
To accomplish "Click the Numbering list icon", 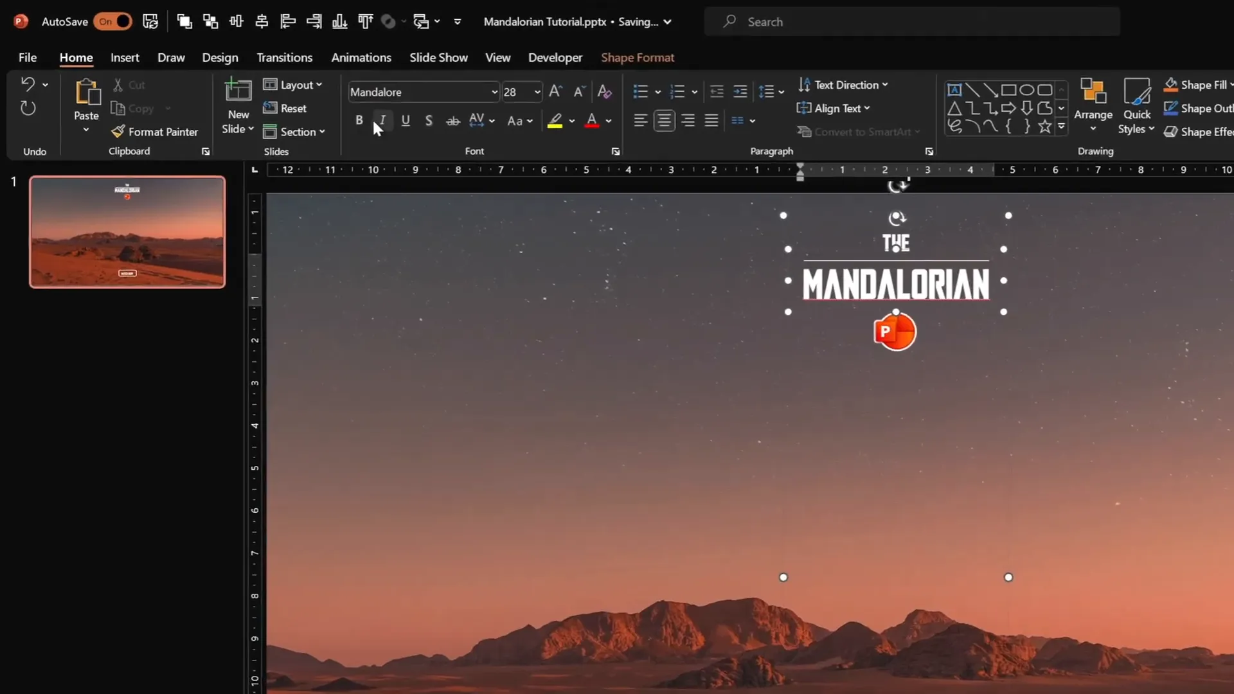I will click(677, 92).
